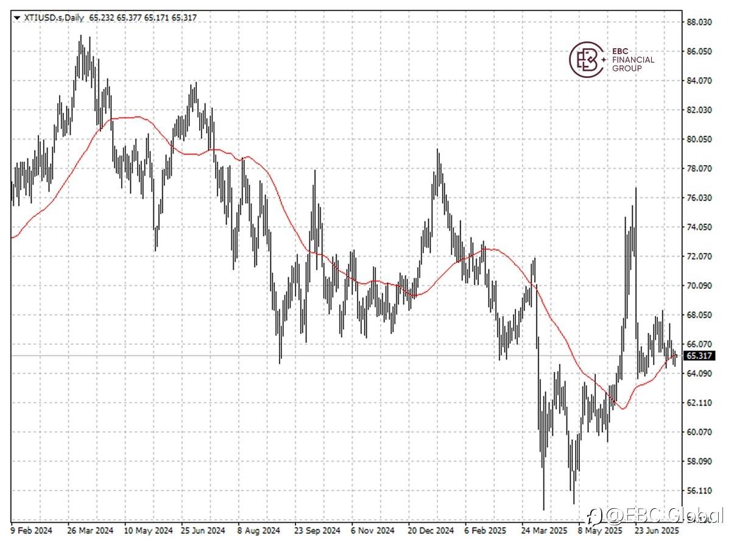Click the 86.050 price axis label
Screen dimensions: 731x546
coord(699,51)
